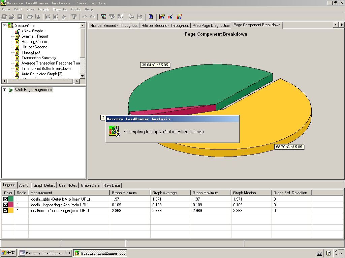Expand the Web Page Diagnostics tree node
The width and height of the screenshot is (345, 258).
4,90
